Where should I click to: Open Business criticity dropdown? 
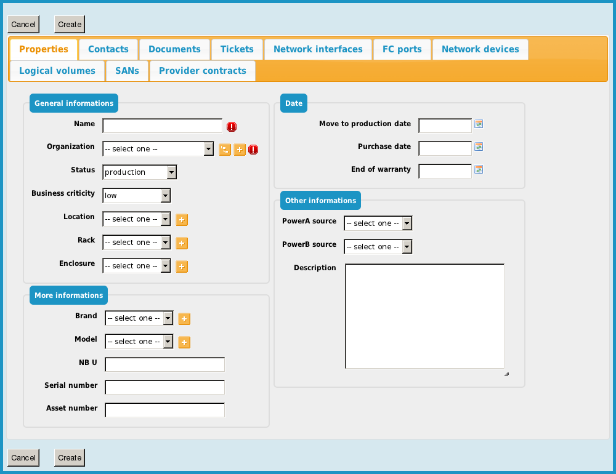tap(136, 196)
